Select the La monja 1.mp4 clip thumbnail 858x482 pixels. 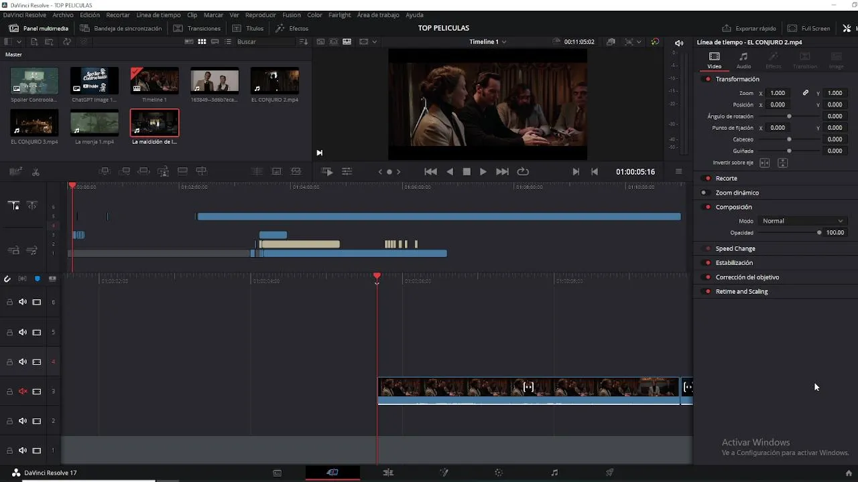[95, 123]
